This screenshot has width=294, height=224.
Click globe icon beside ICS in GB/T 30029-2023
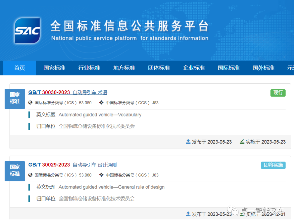tap(30, 175)
